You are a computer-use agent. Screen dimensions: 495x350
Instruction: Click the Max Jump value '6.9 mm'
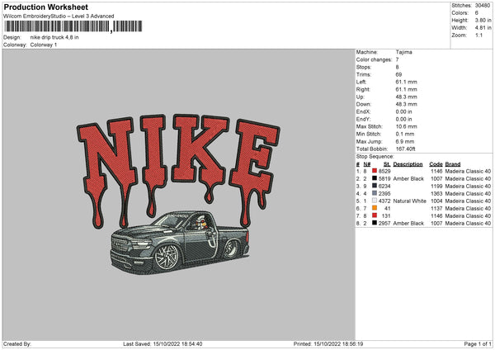pos(405,141)
